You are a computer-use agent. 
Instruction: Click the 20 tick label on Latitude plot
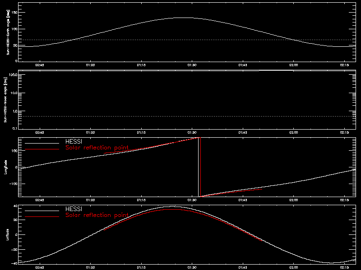coord(15,220)
